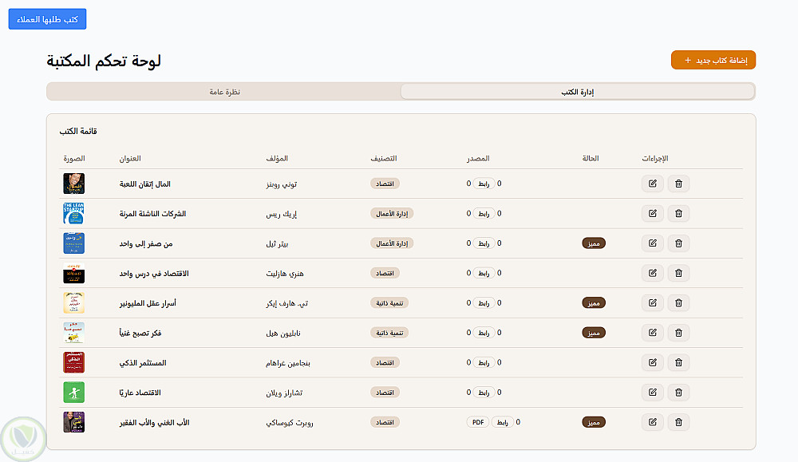
Task: Remove الأب الغني والأب الفقير with trash icon
Action: tap(678, 422)
